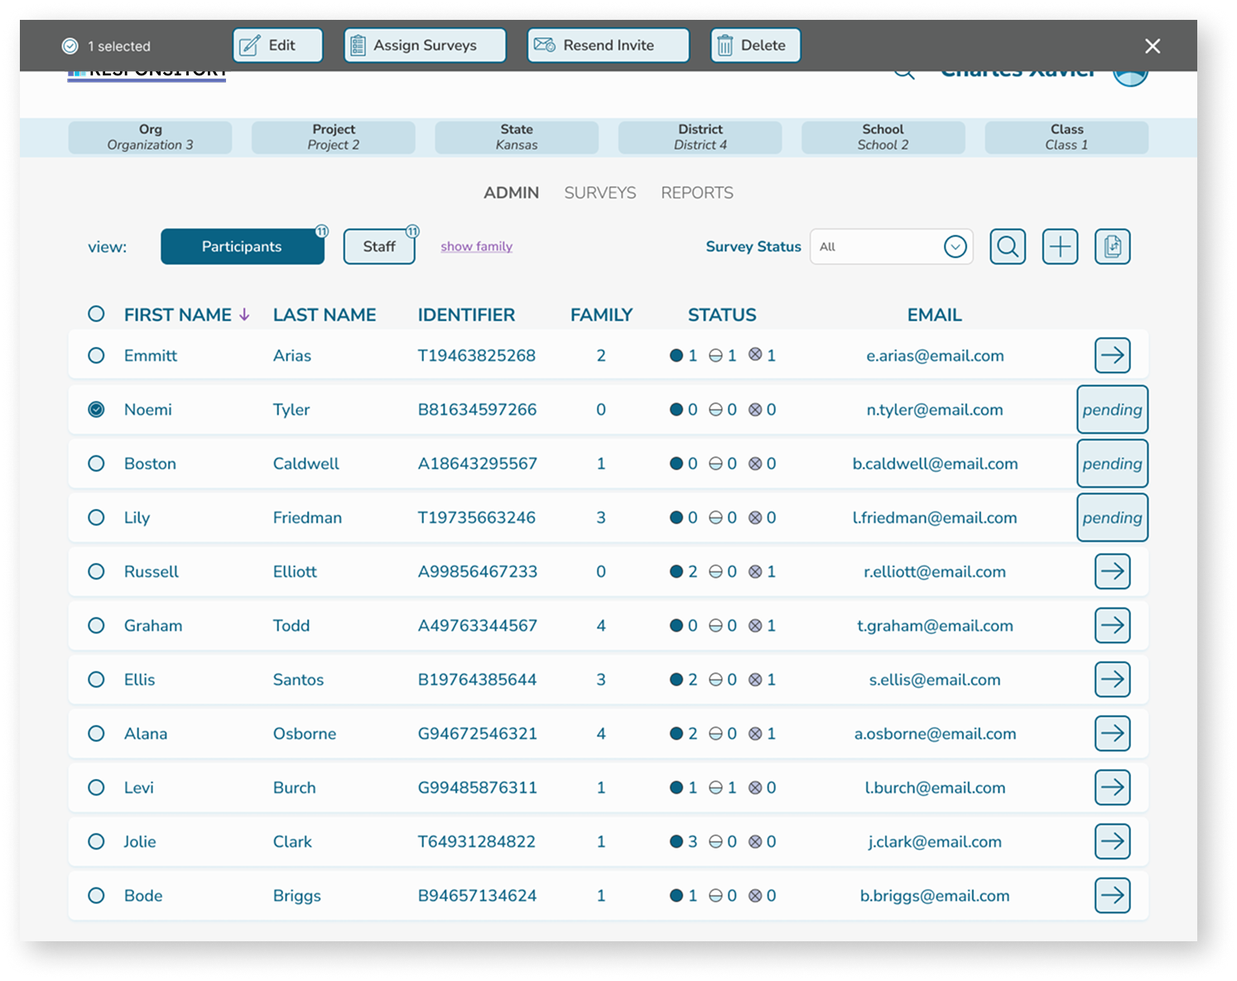Select Bode Briggs row radio
Screen dimensions: 1237x981
[x=96, y=896]
